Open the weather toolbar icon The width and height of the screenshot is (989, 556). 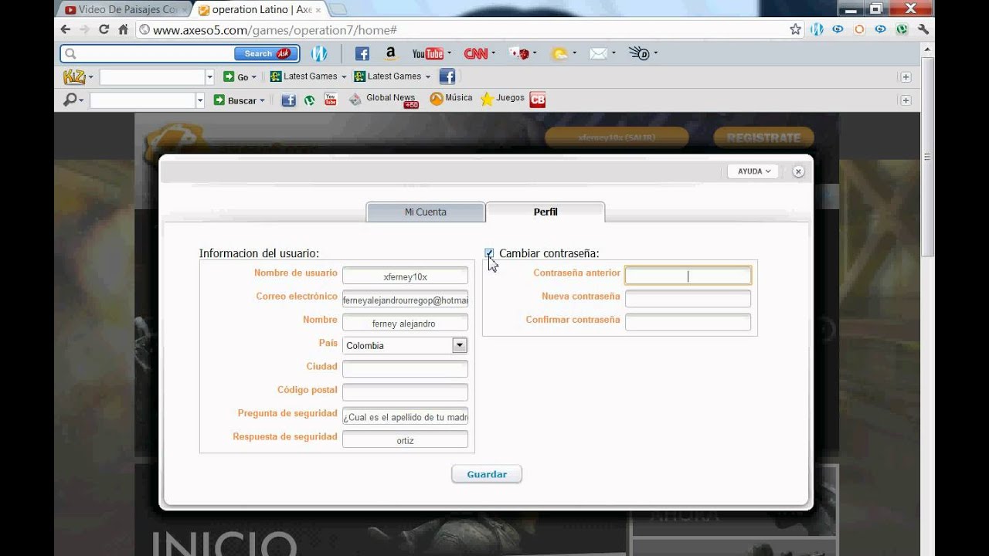pos(559,53)
